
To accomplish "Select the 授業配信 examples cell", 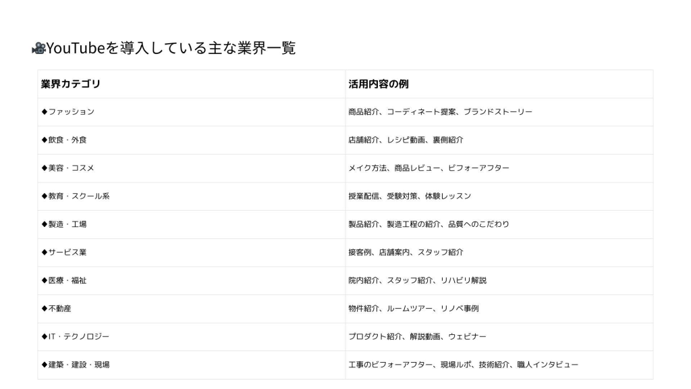I will [x=410, y=196].
